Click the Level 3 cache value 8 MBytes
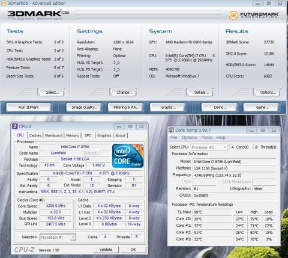The image size is (288, 258). click(109, 224)
